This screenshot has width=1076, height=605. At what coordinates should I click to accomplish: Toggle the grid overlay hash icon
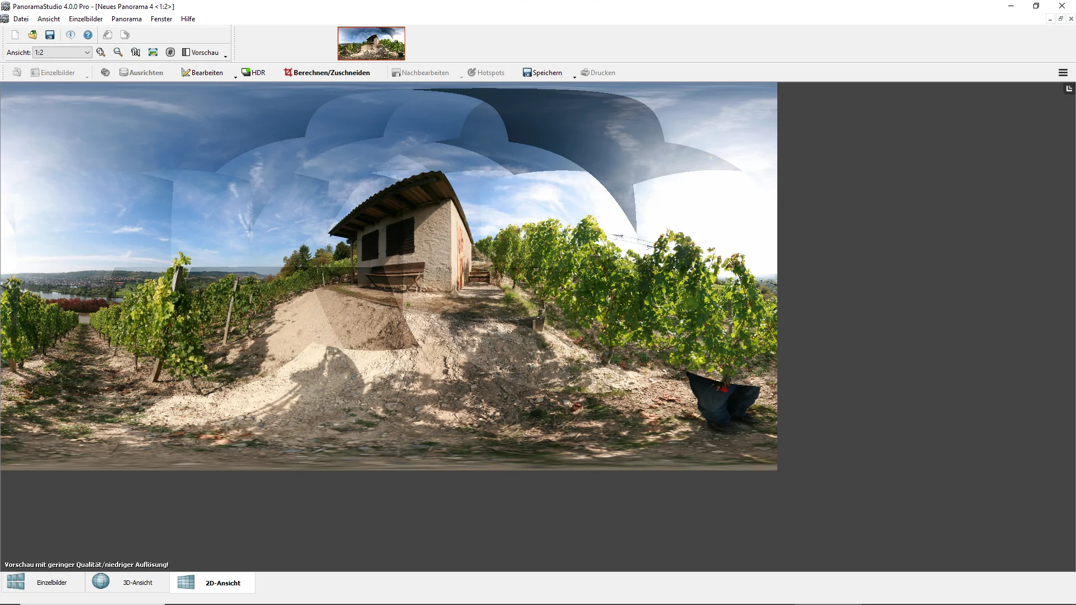170,52
